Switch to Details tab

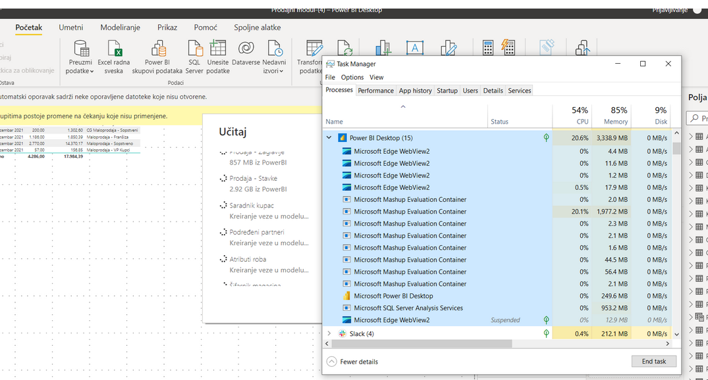(x=493, y=91)
